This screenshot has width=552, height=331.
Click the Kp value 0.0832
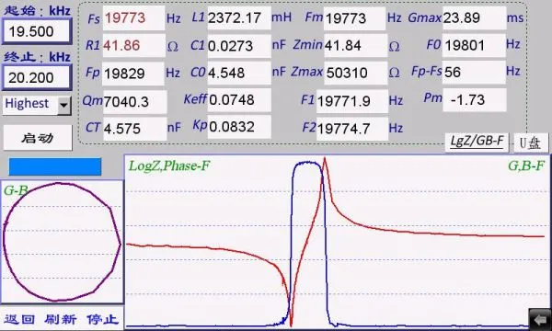[x=239, y=127]
